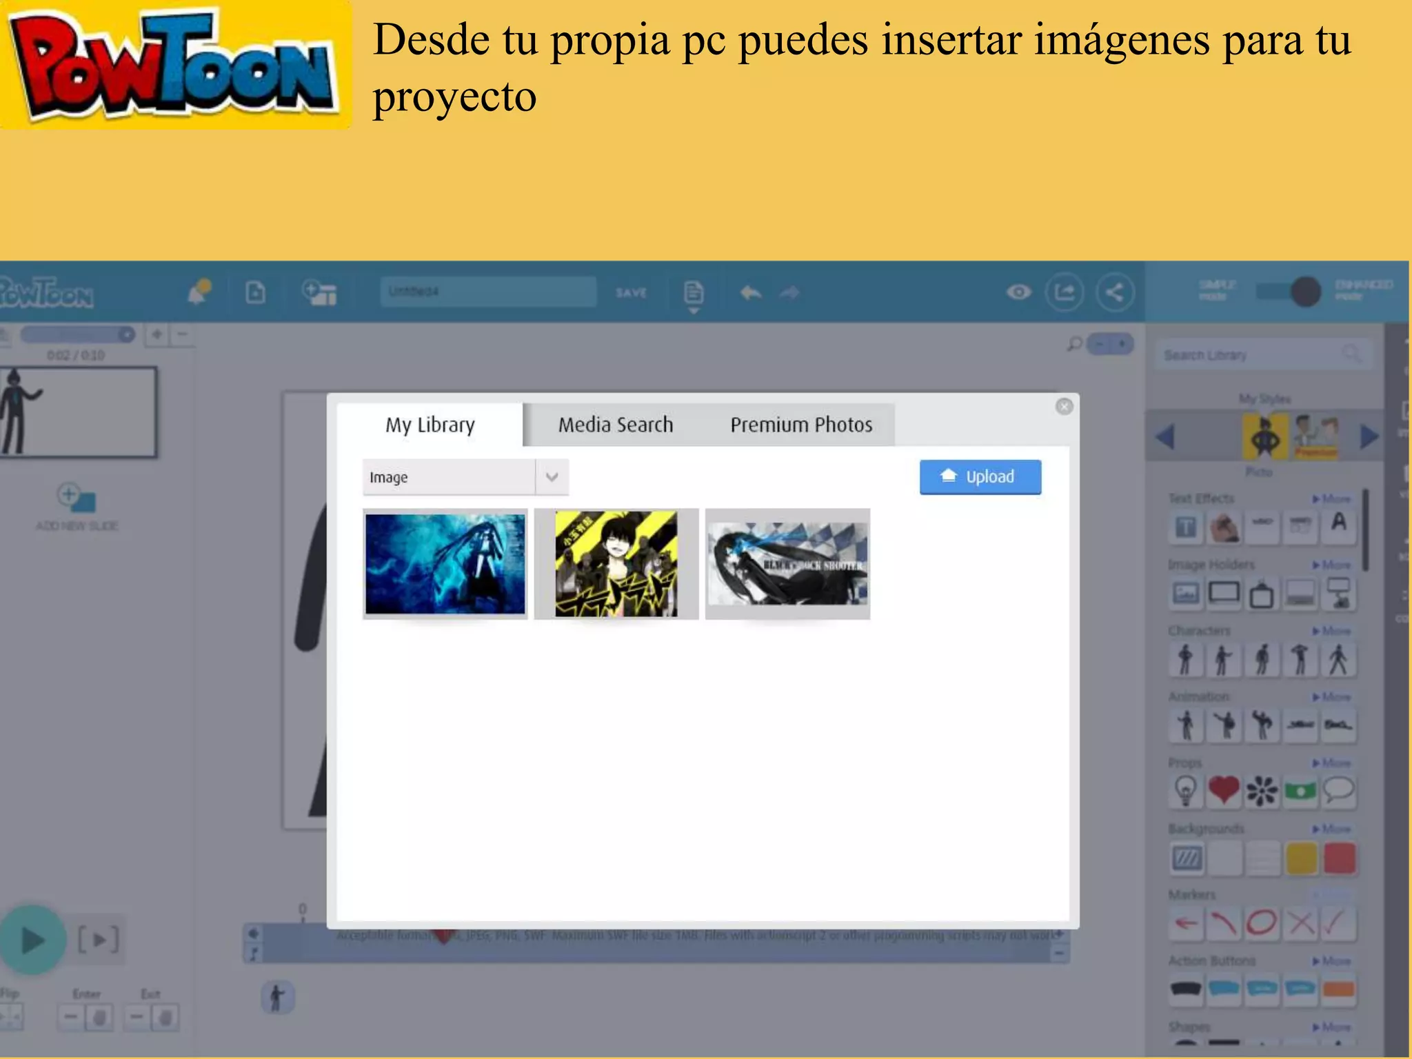Click the character icon below the timeline
This screenshot has height=1059, width=1412.
point(277,998)
